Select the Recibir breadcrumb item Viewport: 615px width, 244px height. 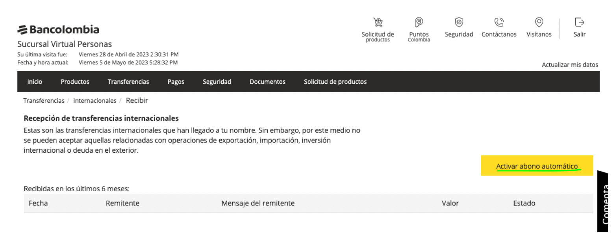pyautogui.click(x=137, y=100)
